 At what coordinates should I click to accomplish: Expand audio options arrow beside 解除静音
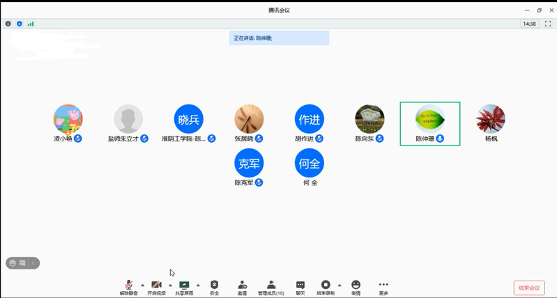coord(143,285)
